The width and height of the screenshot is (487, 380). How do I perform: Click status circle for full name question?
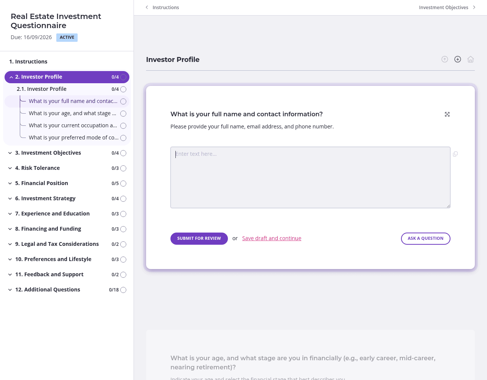pyautogui.click(x=123, y=101)
